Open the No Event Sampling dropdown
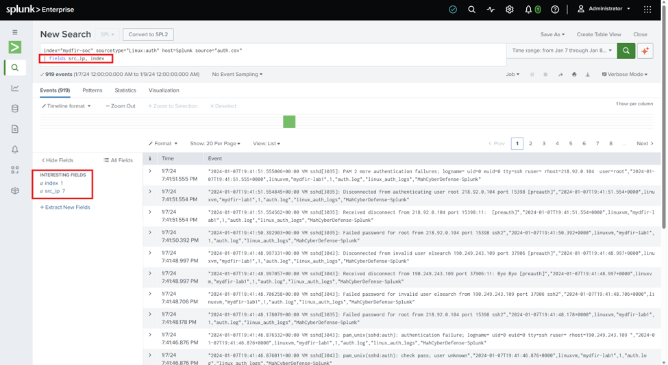The width and height of the screenshot is (668, 365). pyautogui.click(x=237, y=74)
